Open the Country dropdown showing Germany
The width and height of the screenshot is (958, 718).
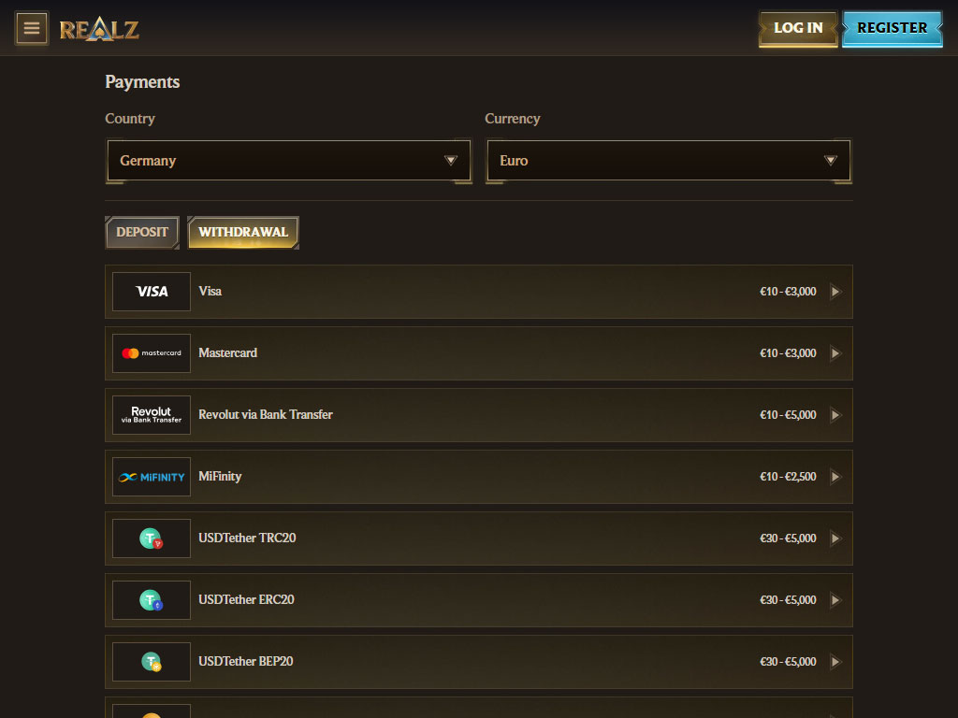point(288,161)
